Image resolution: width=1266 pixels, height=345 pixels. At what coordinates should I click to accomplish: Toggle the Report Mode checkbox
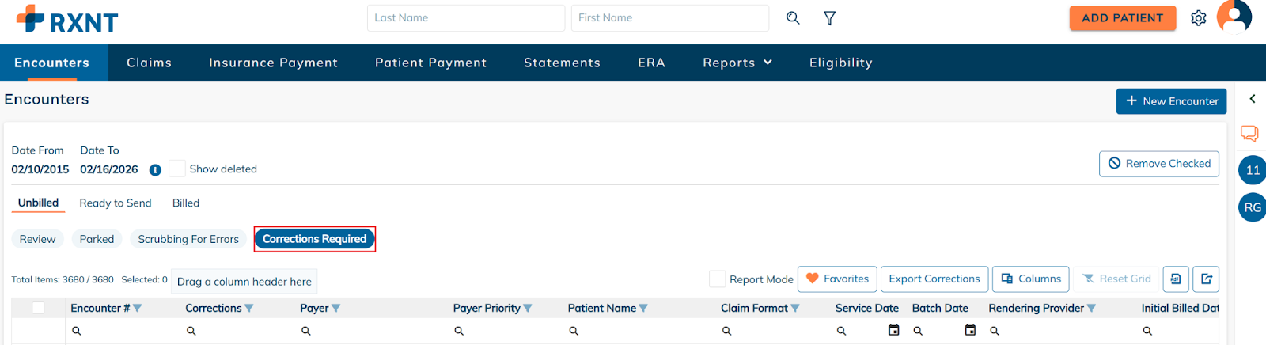pos(717,279)
